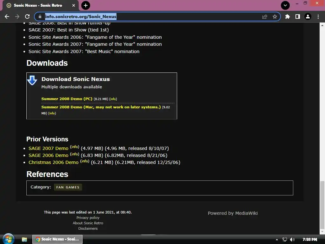Open About Sonic Retro footer link
The image size is (325, 244).
coord(88,223)
